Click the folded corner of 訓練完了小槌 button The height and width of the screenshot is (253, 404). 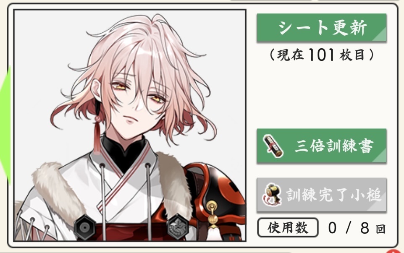[x=380, y=206]
